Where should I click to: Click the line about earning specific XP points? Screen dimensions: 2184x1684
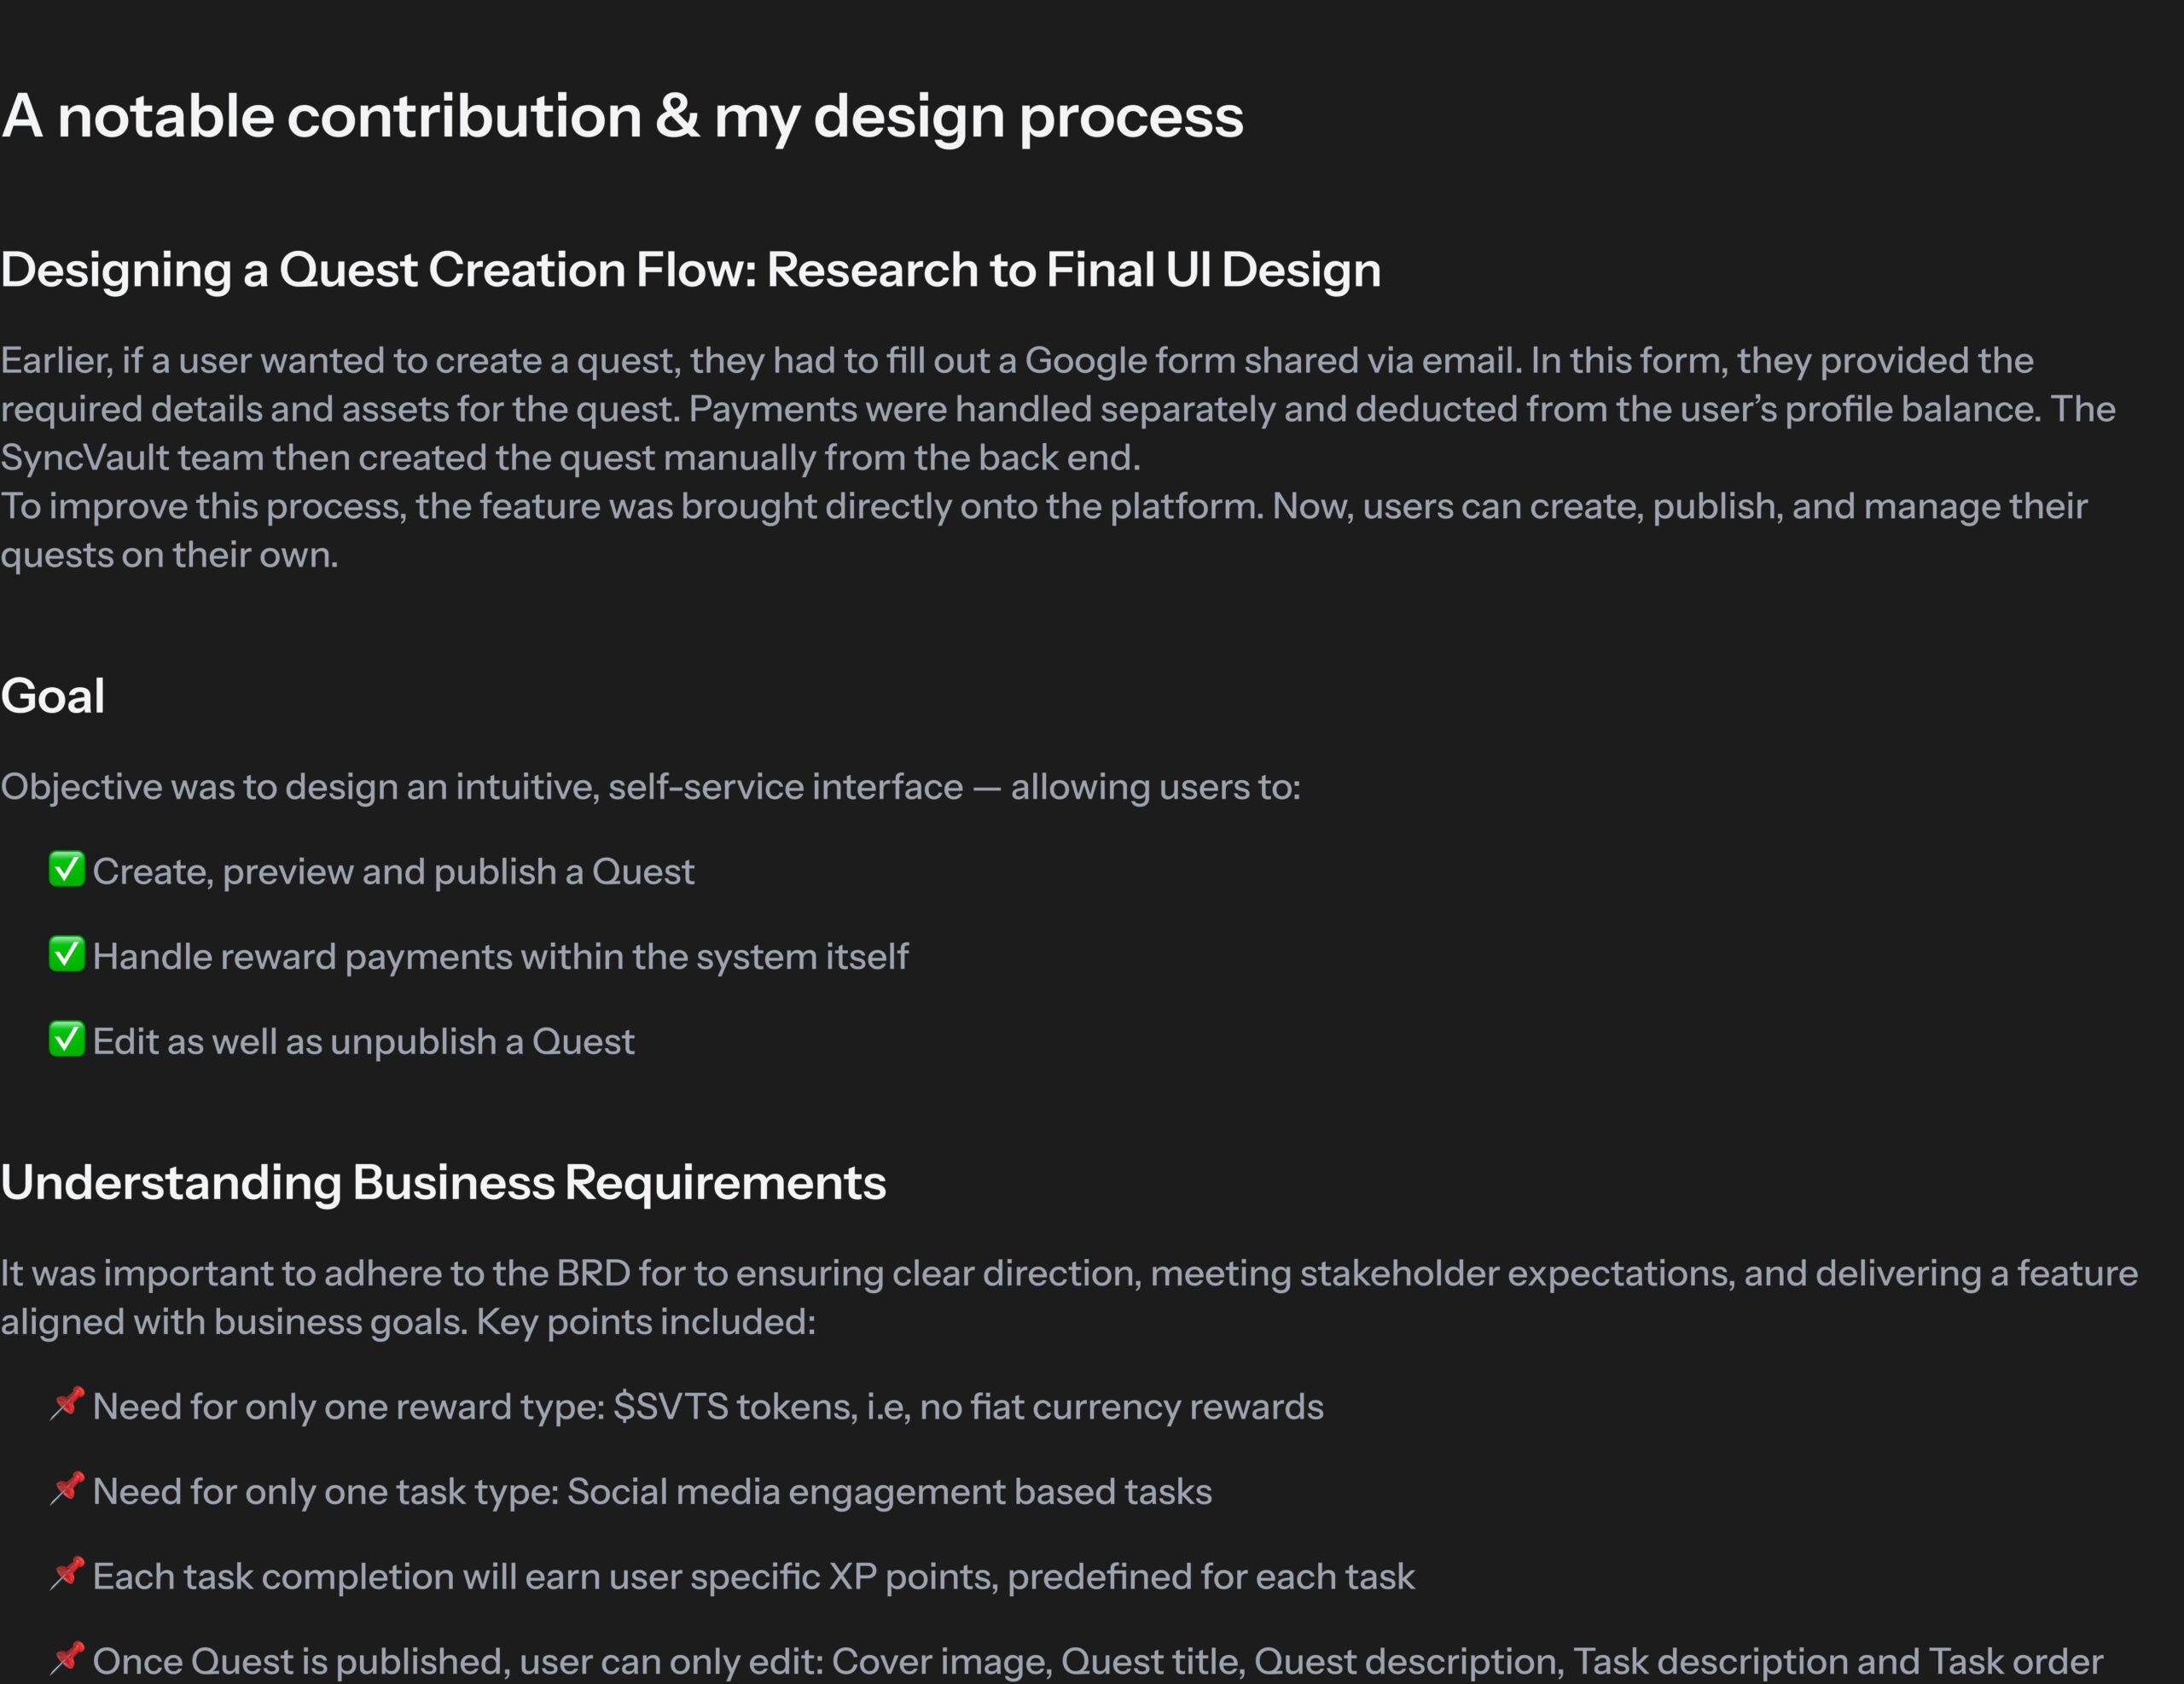pos(753,1578)
